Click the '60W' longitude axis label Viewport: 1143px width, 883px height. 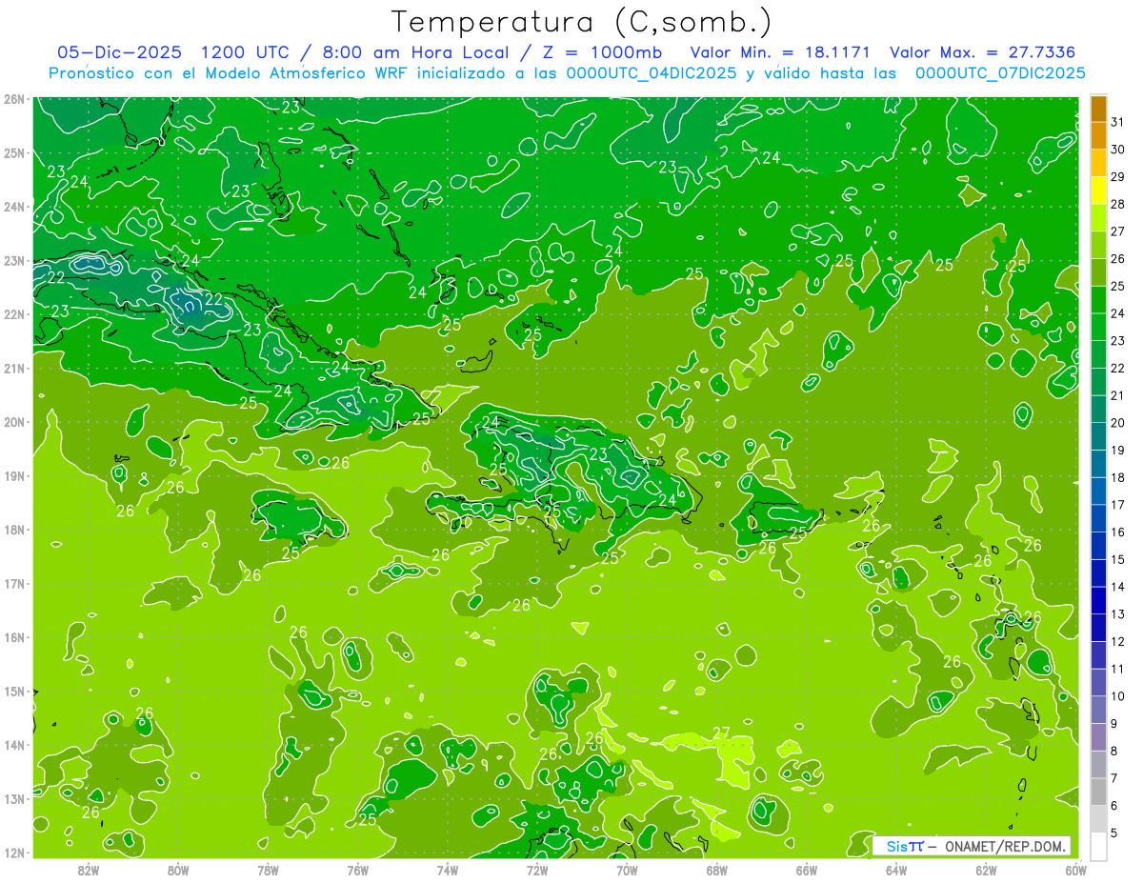(1074, 869)
